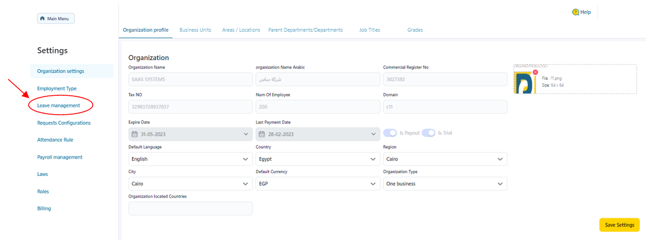Switch to the Business Units tab

point(195,30)
